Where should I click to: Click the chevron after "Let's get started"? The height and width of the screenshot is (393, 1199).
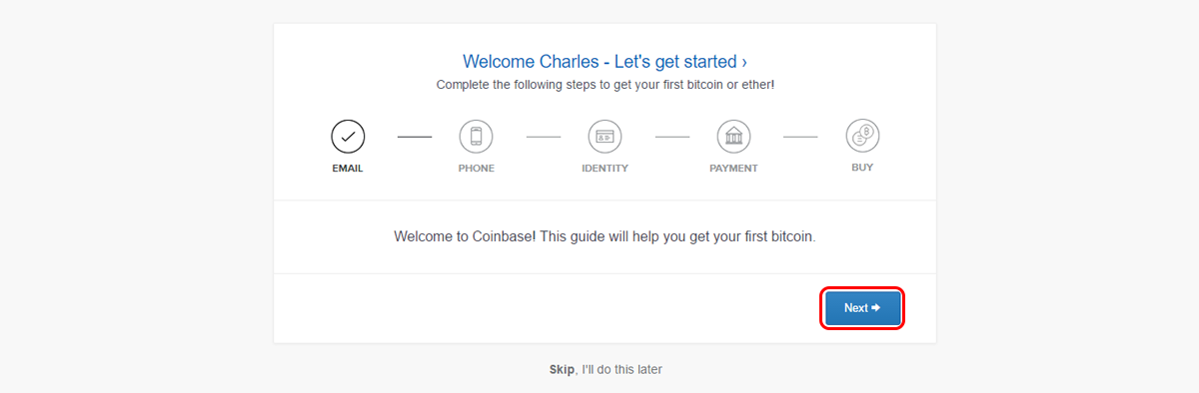(744, 62)
